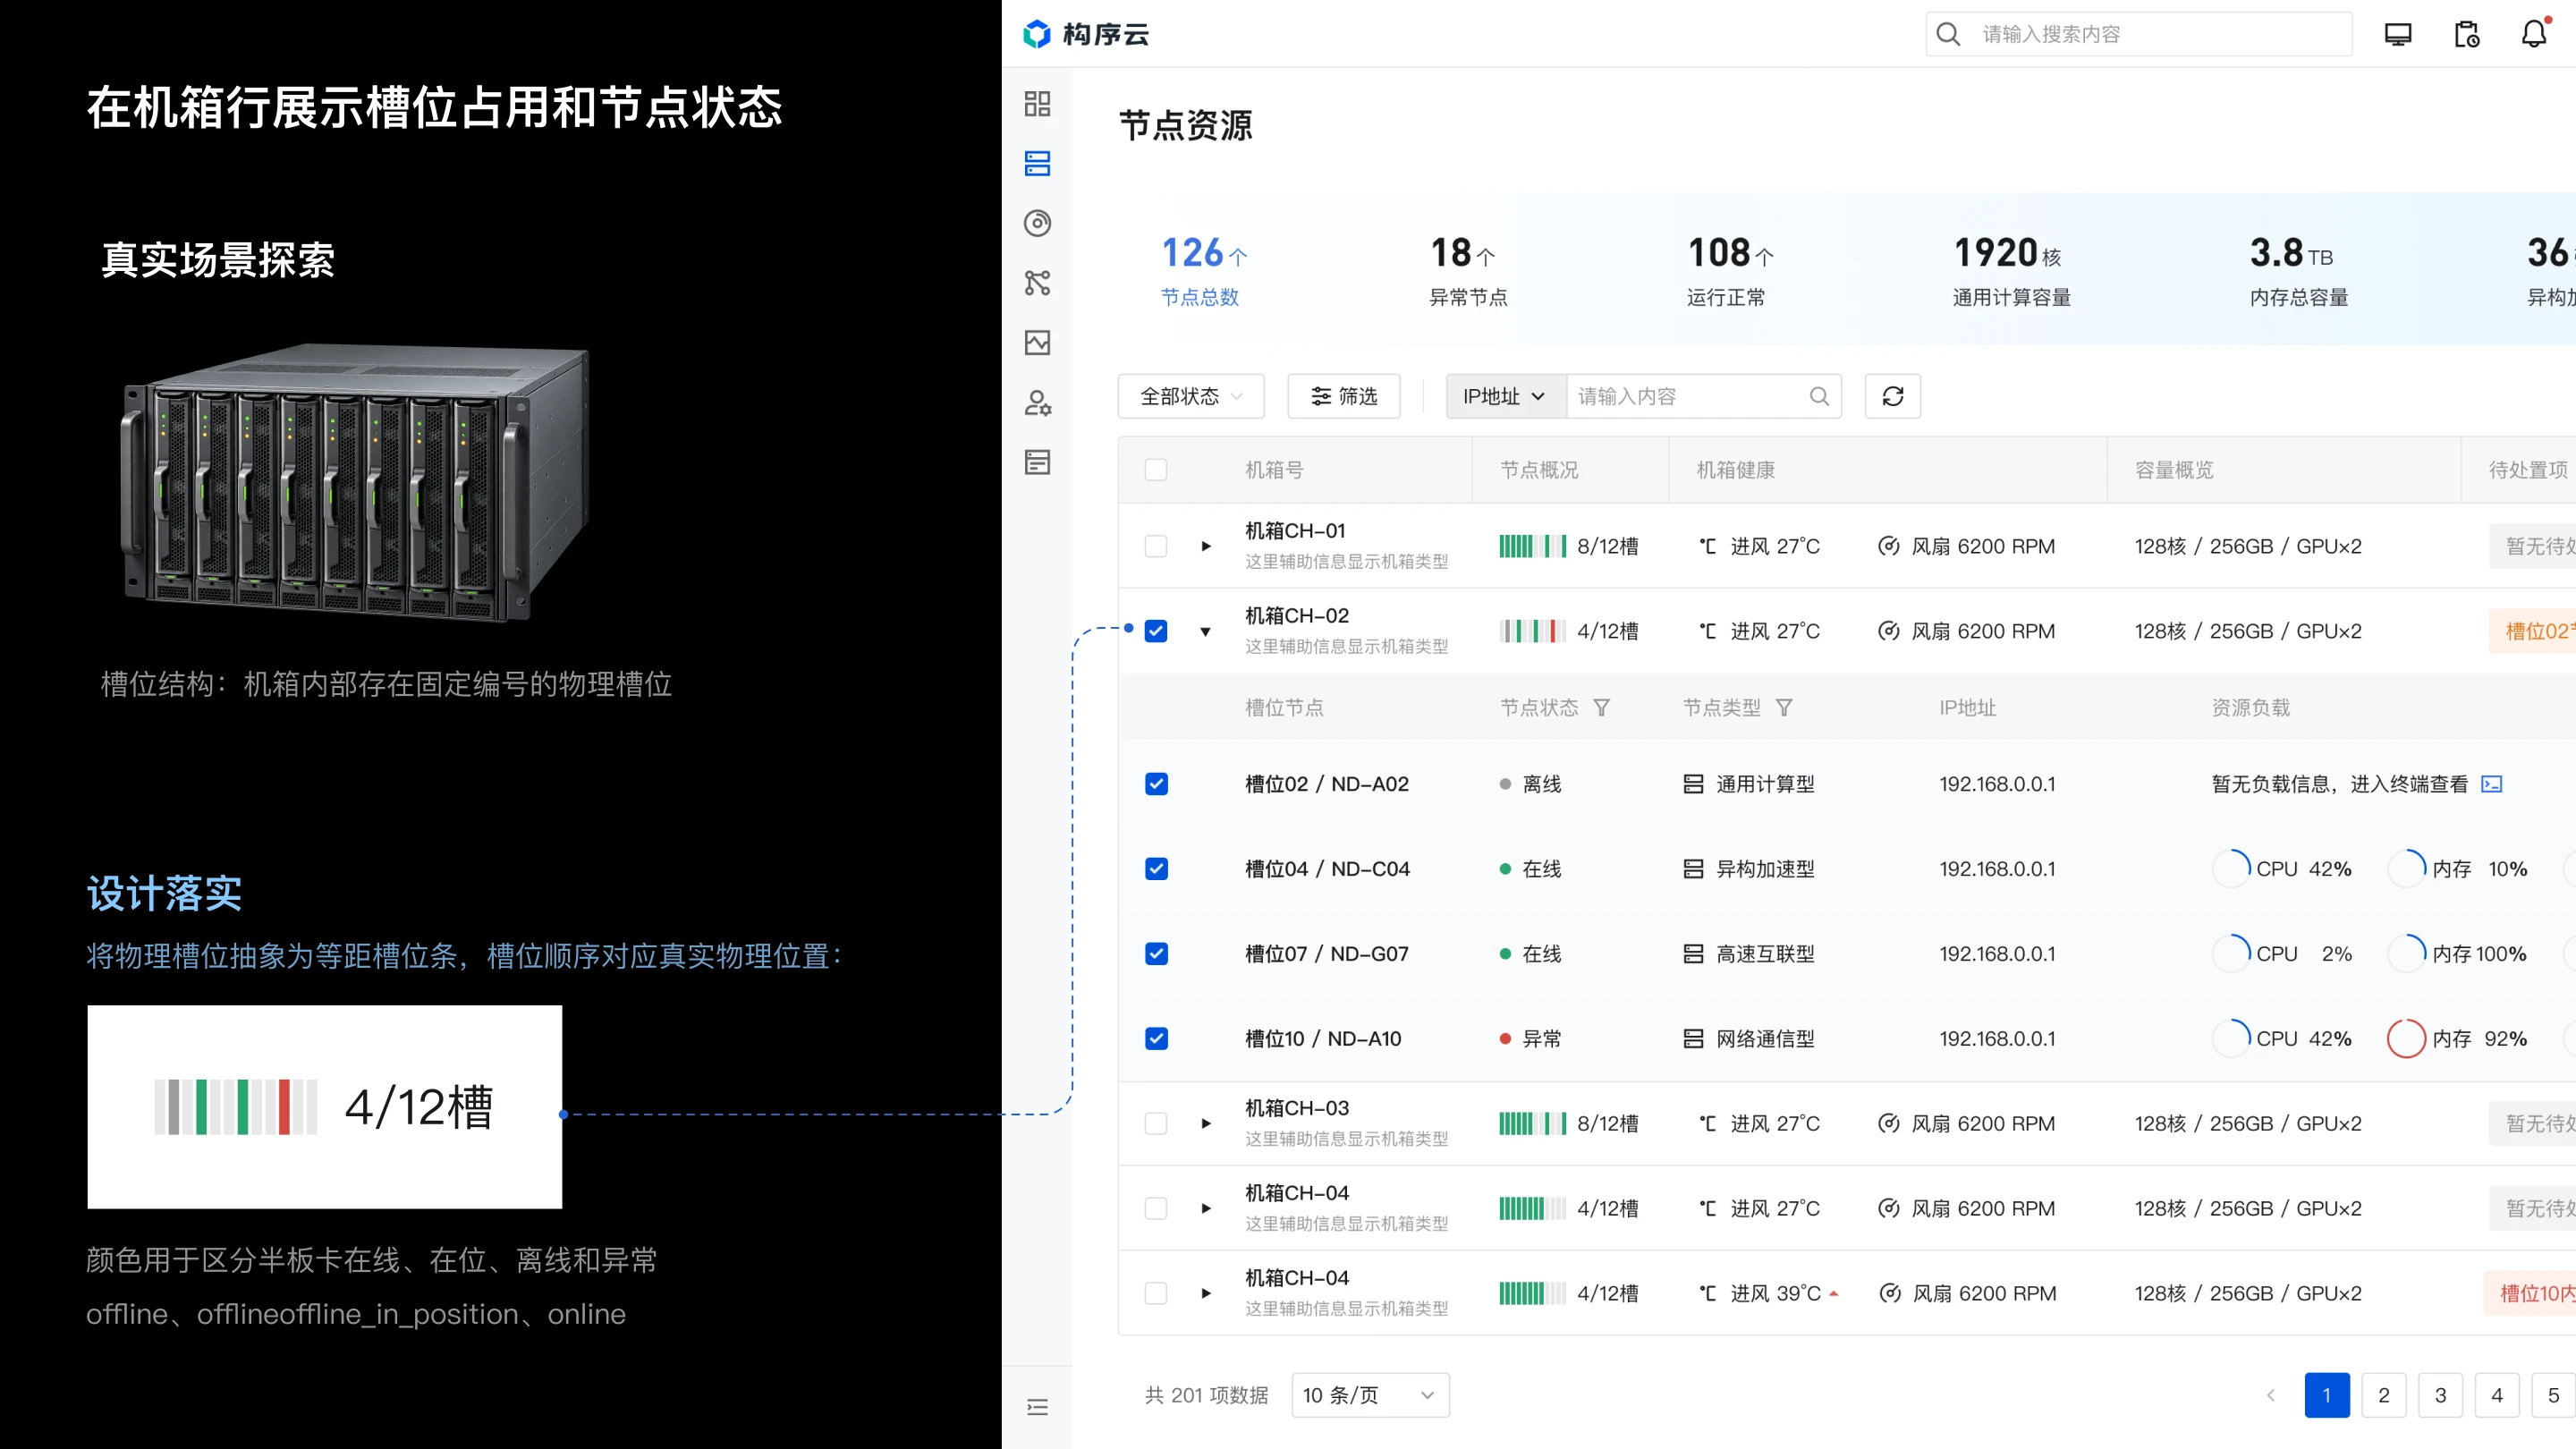The height and width of the screenshot is (1449, 2576).
Task: Open the dashboard grid icon in sidebar
Action: (x=1037, y=104)
